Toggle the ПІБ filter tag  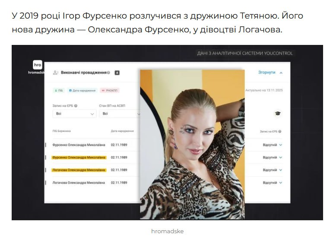[59, 91]
